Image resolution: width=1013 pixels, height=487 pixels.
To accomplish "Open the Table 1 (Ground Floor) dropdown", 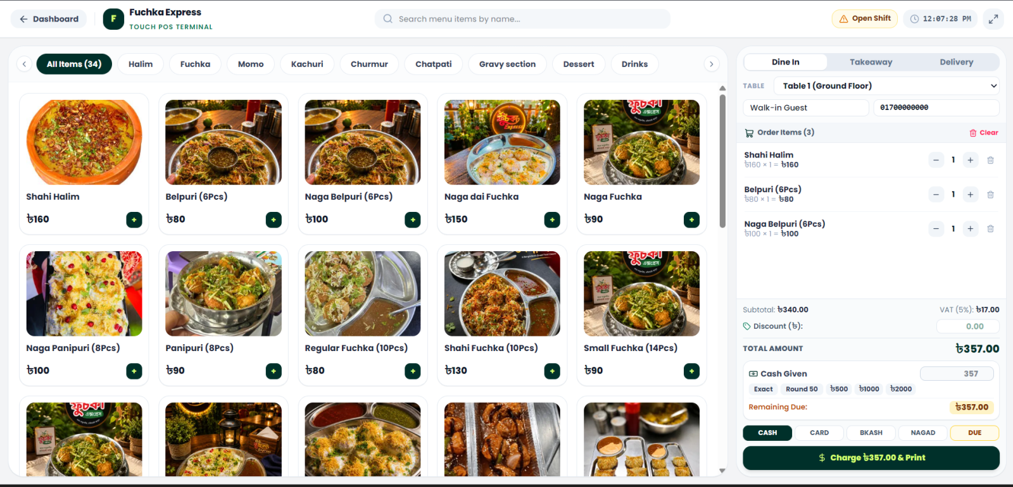I will (886, 86).
